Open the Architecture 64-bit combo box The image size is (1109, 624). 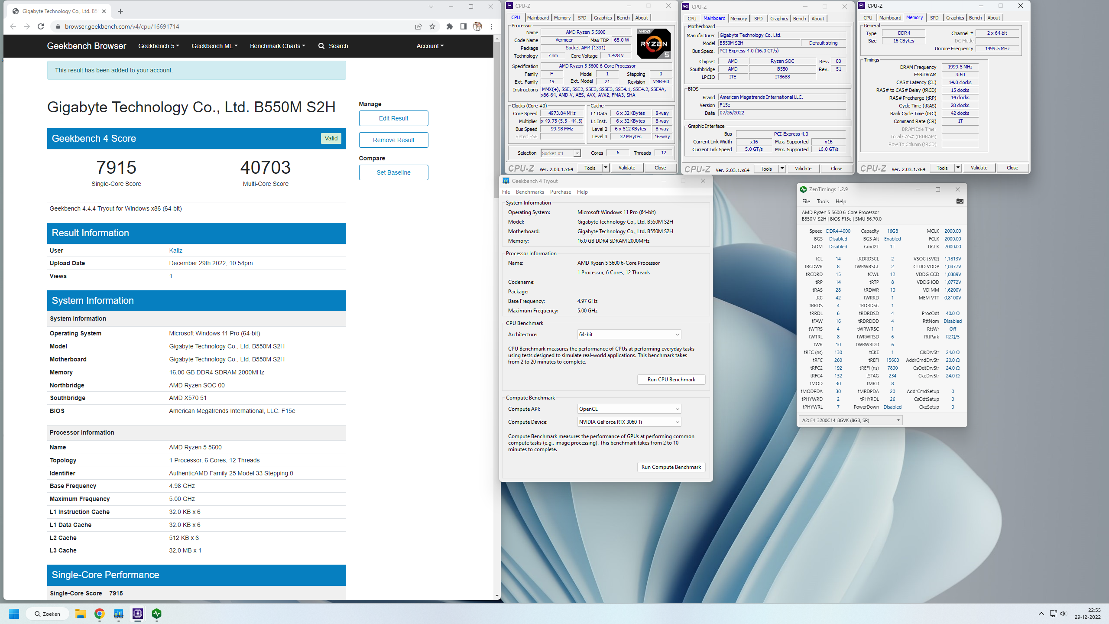point(629,335)
